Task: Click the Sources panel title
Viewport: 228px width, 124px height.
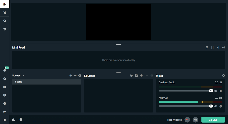Action: pos(89,76)
